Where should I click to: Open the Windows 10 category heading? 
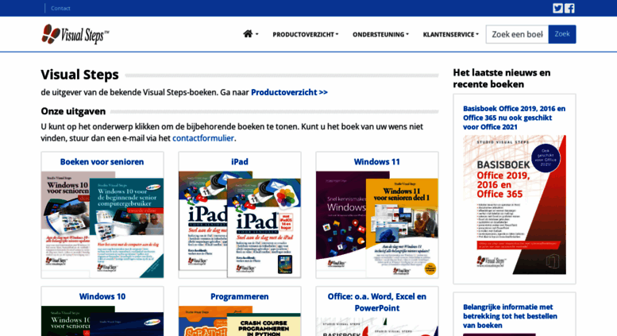(102, 296)
